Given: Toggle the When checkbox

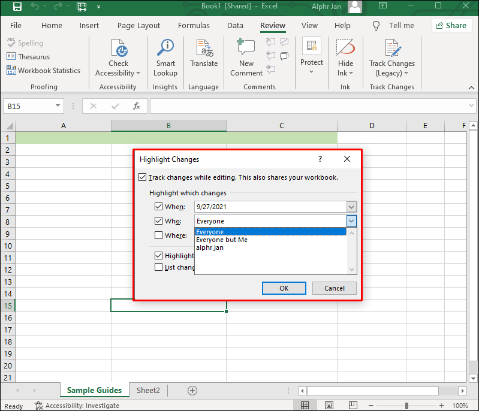Looking at the screenshot, I should pyautogui.click(x=158, y=207).
